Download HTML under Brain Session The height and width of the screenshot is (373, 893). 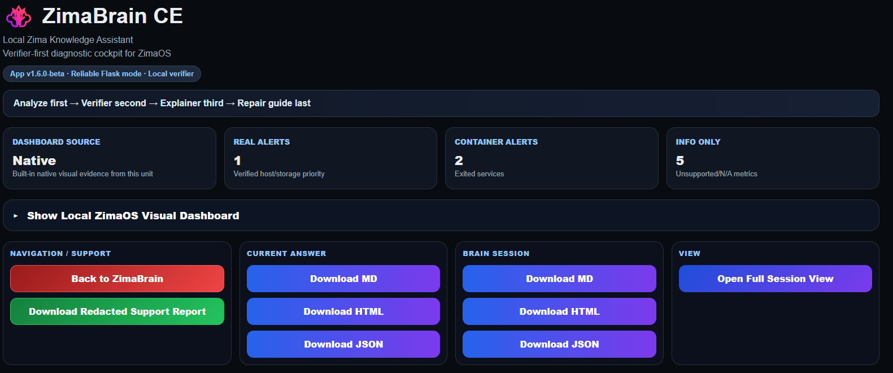[x=559, y=311]
